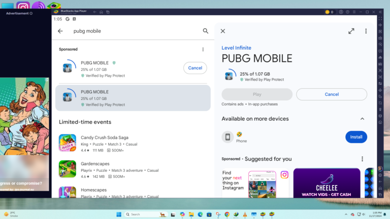Open the cartoon mother advertisement image

point(24,117)
